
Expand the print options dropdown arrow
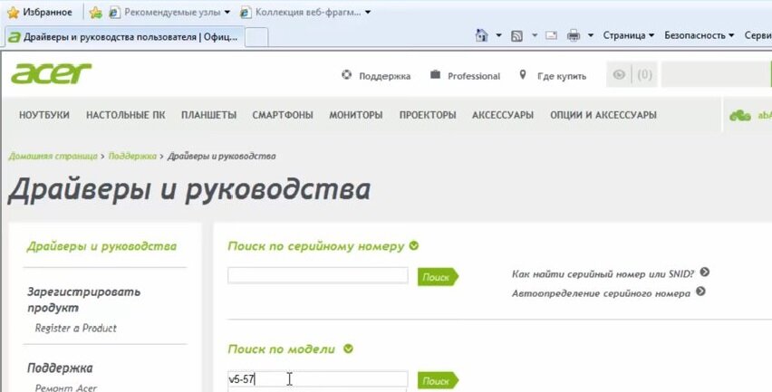pyautogui.click(x=590, y=35)
